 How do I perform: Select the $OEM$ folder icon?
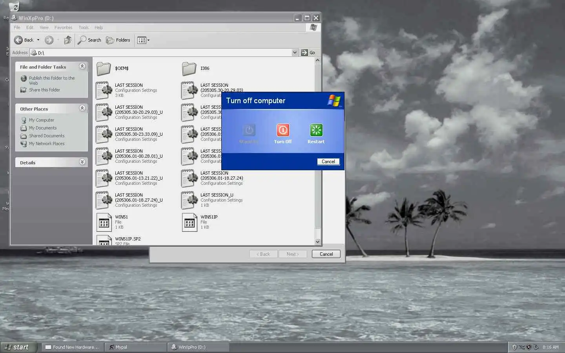(x=104, y=69)
